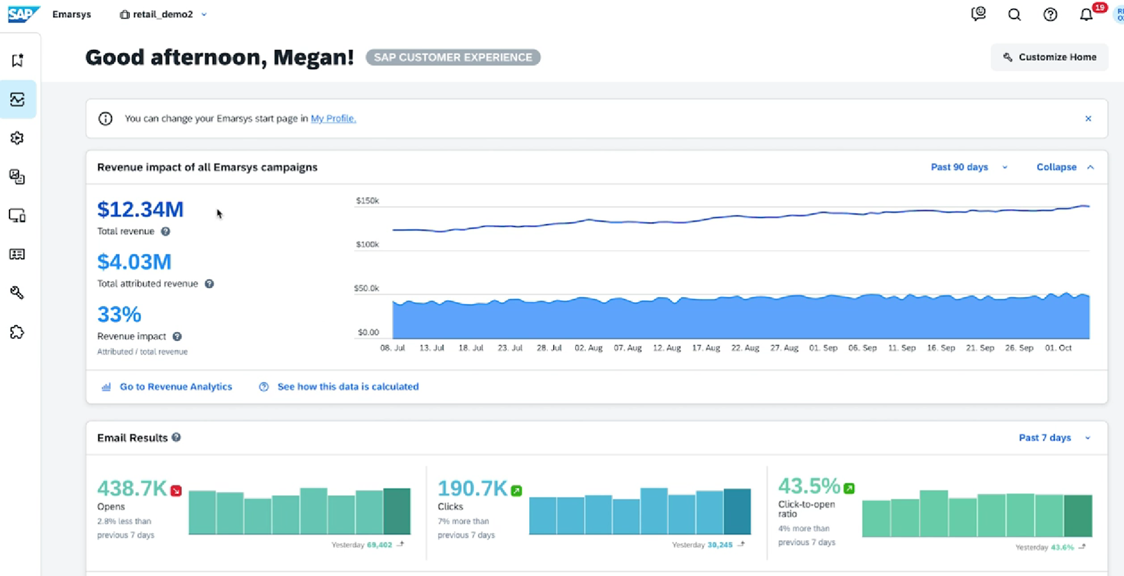
Task: Click arrow next to Yesterday 43.6%
Action: pos(1082,547)
